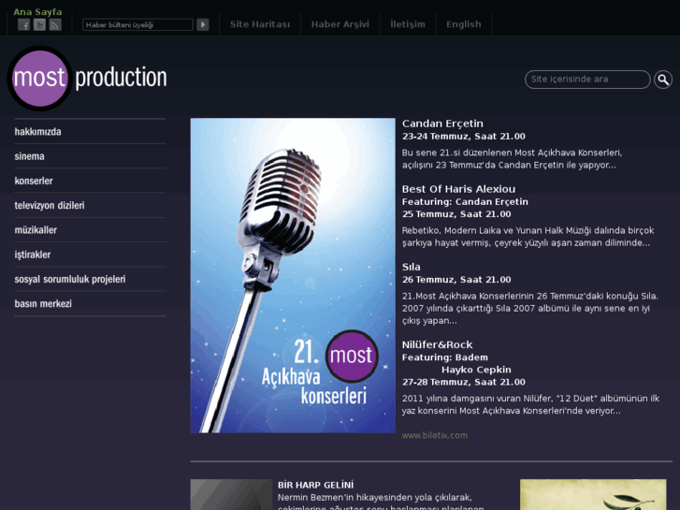Click the 26 Temmuz, Saat 21.00 date
680x510 pixels.
pos(456,280)
